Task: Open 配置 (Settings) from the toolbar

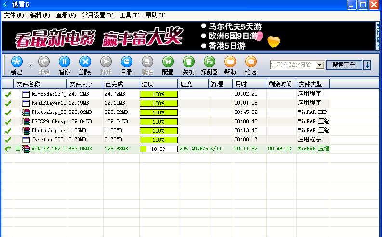Action: pyautogui.click(x=168, y=62)
